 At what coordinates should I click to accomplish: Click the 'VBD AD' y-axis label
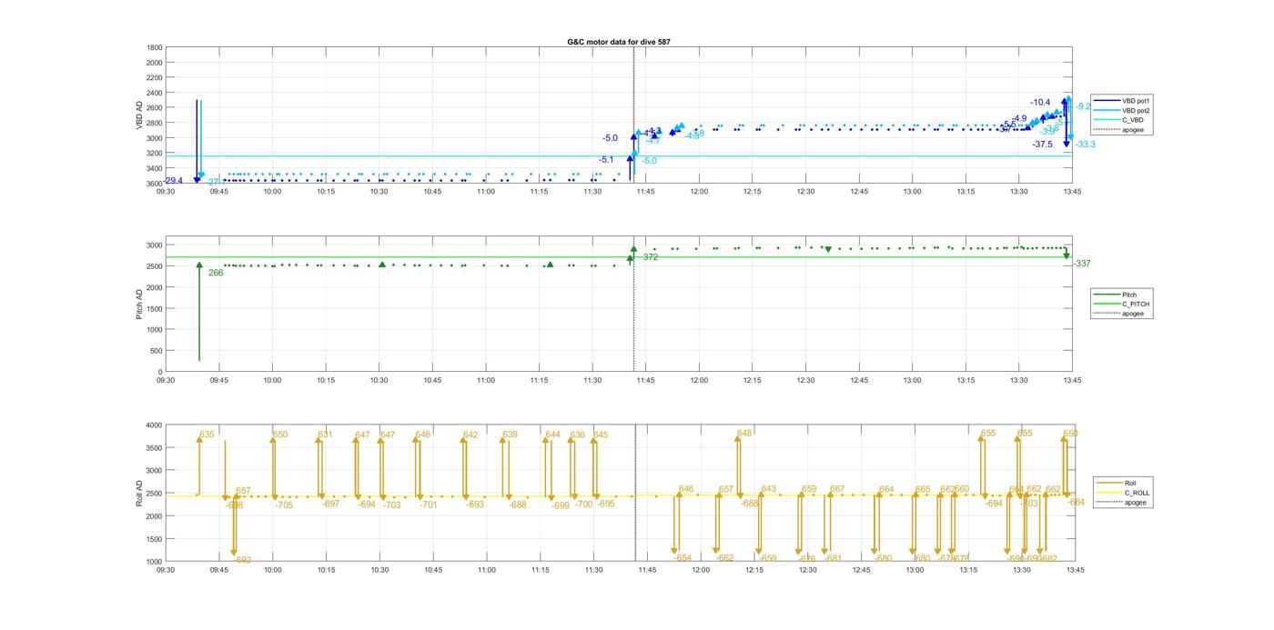[x=139, y=115]
